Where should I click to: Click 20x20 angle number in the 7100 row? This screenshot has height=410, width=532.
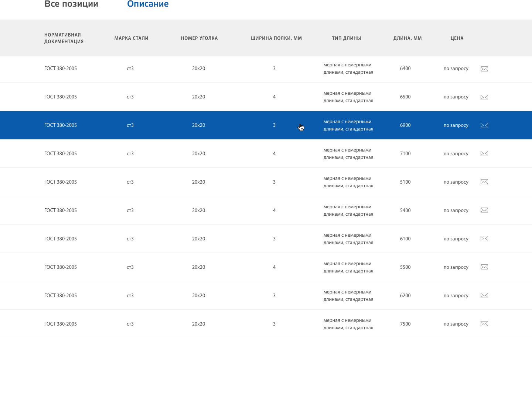coord(198,154)
